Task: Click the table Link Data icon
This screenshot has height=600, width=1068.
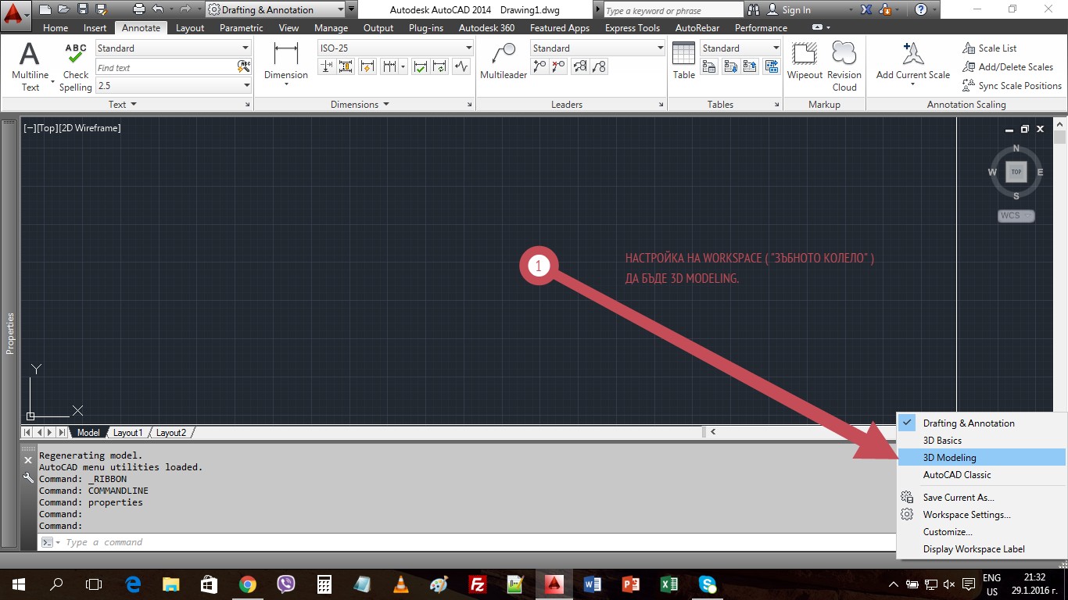Action: coord(709,67)
